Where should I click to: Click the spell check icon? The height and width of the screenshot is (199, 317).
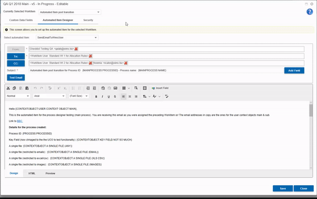pyautogui.click(x=166, y=97)
